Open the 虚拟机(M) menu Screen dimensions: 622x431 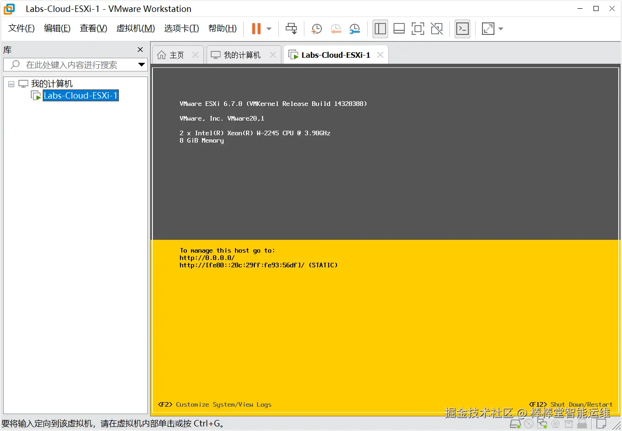[136, 28]
